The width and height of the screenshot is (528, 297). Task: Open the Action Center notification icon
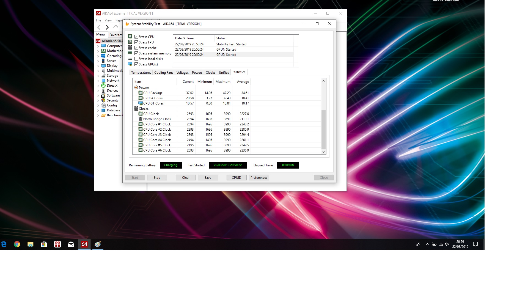(475, 244)
